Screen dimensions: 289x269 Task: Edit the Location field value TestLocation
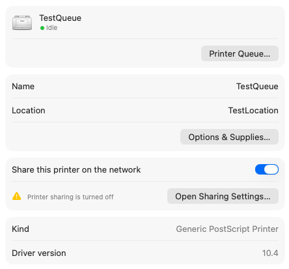[253, 111]
